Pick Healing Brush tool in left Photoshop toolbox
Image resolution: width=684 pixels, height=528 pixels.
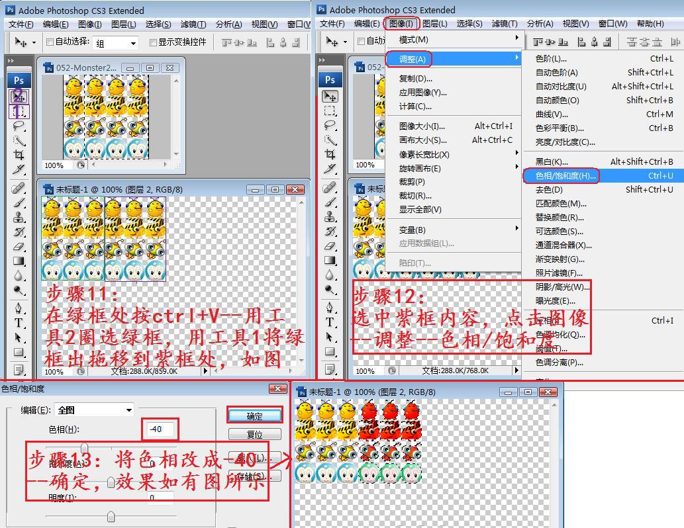click(x=19, y=189)
